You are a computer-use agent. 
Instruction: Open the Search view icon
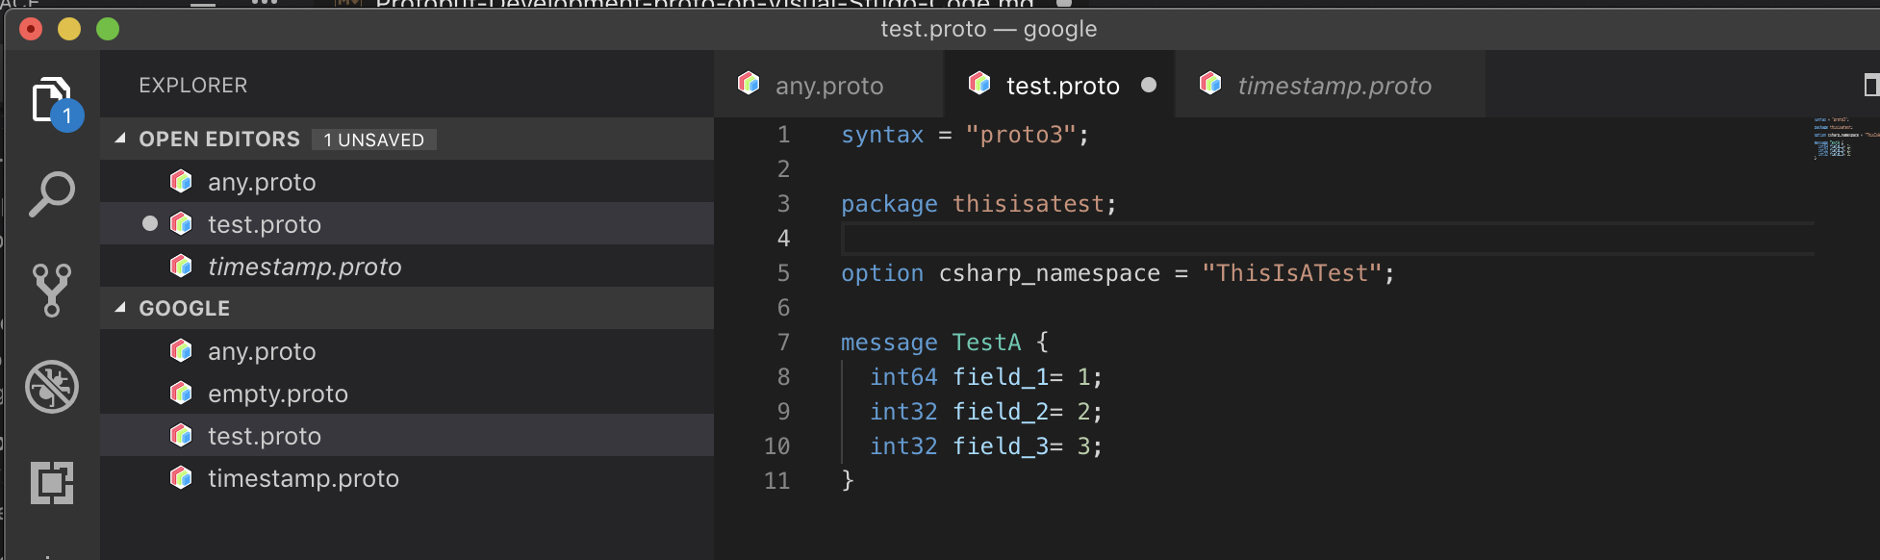click(x=52, y=194)
